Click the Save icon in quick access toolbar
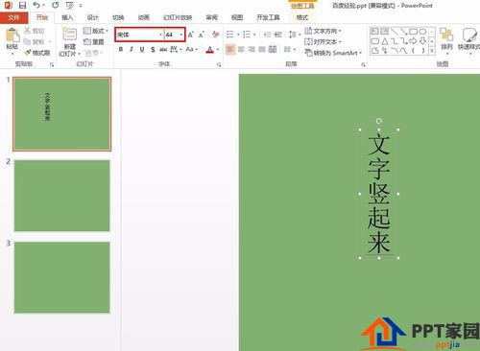 [x=22, y=5]
